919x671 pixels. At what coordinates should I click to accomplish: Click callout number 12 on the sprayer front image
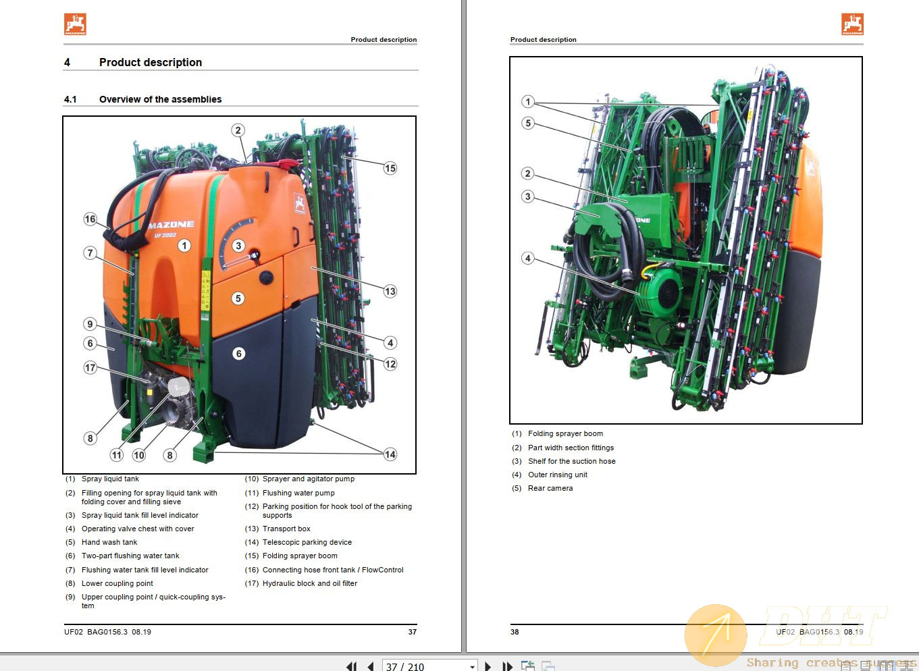(x=390, y=364)
